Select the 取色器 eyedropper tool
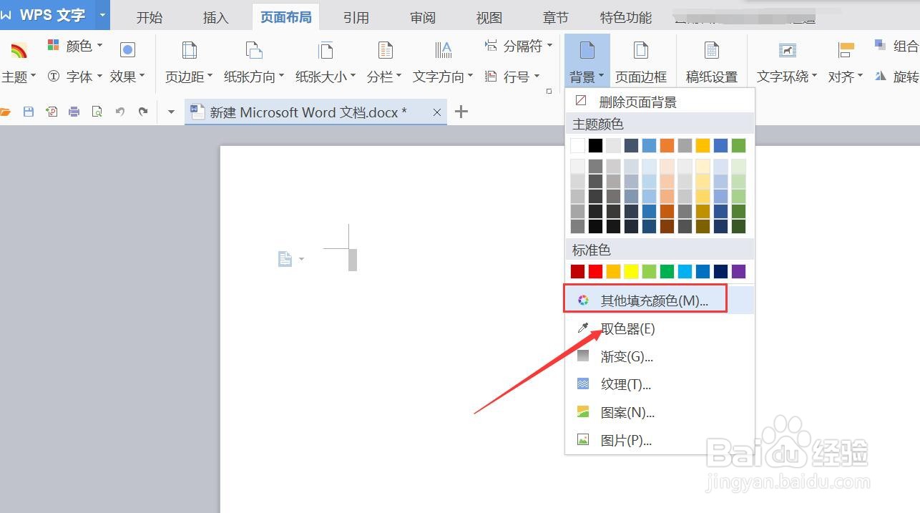This screenshot has width=920, height=513. coord(626,328)
